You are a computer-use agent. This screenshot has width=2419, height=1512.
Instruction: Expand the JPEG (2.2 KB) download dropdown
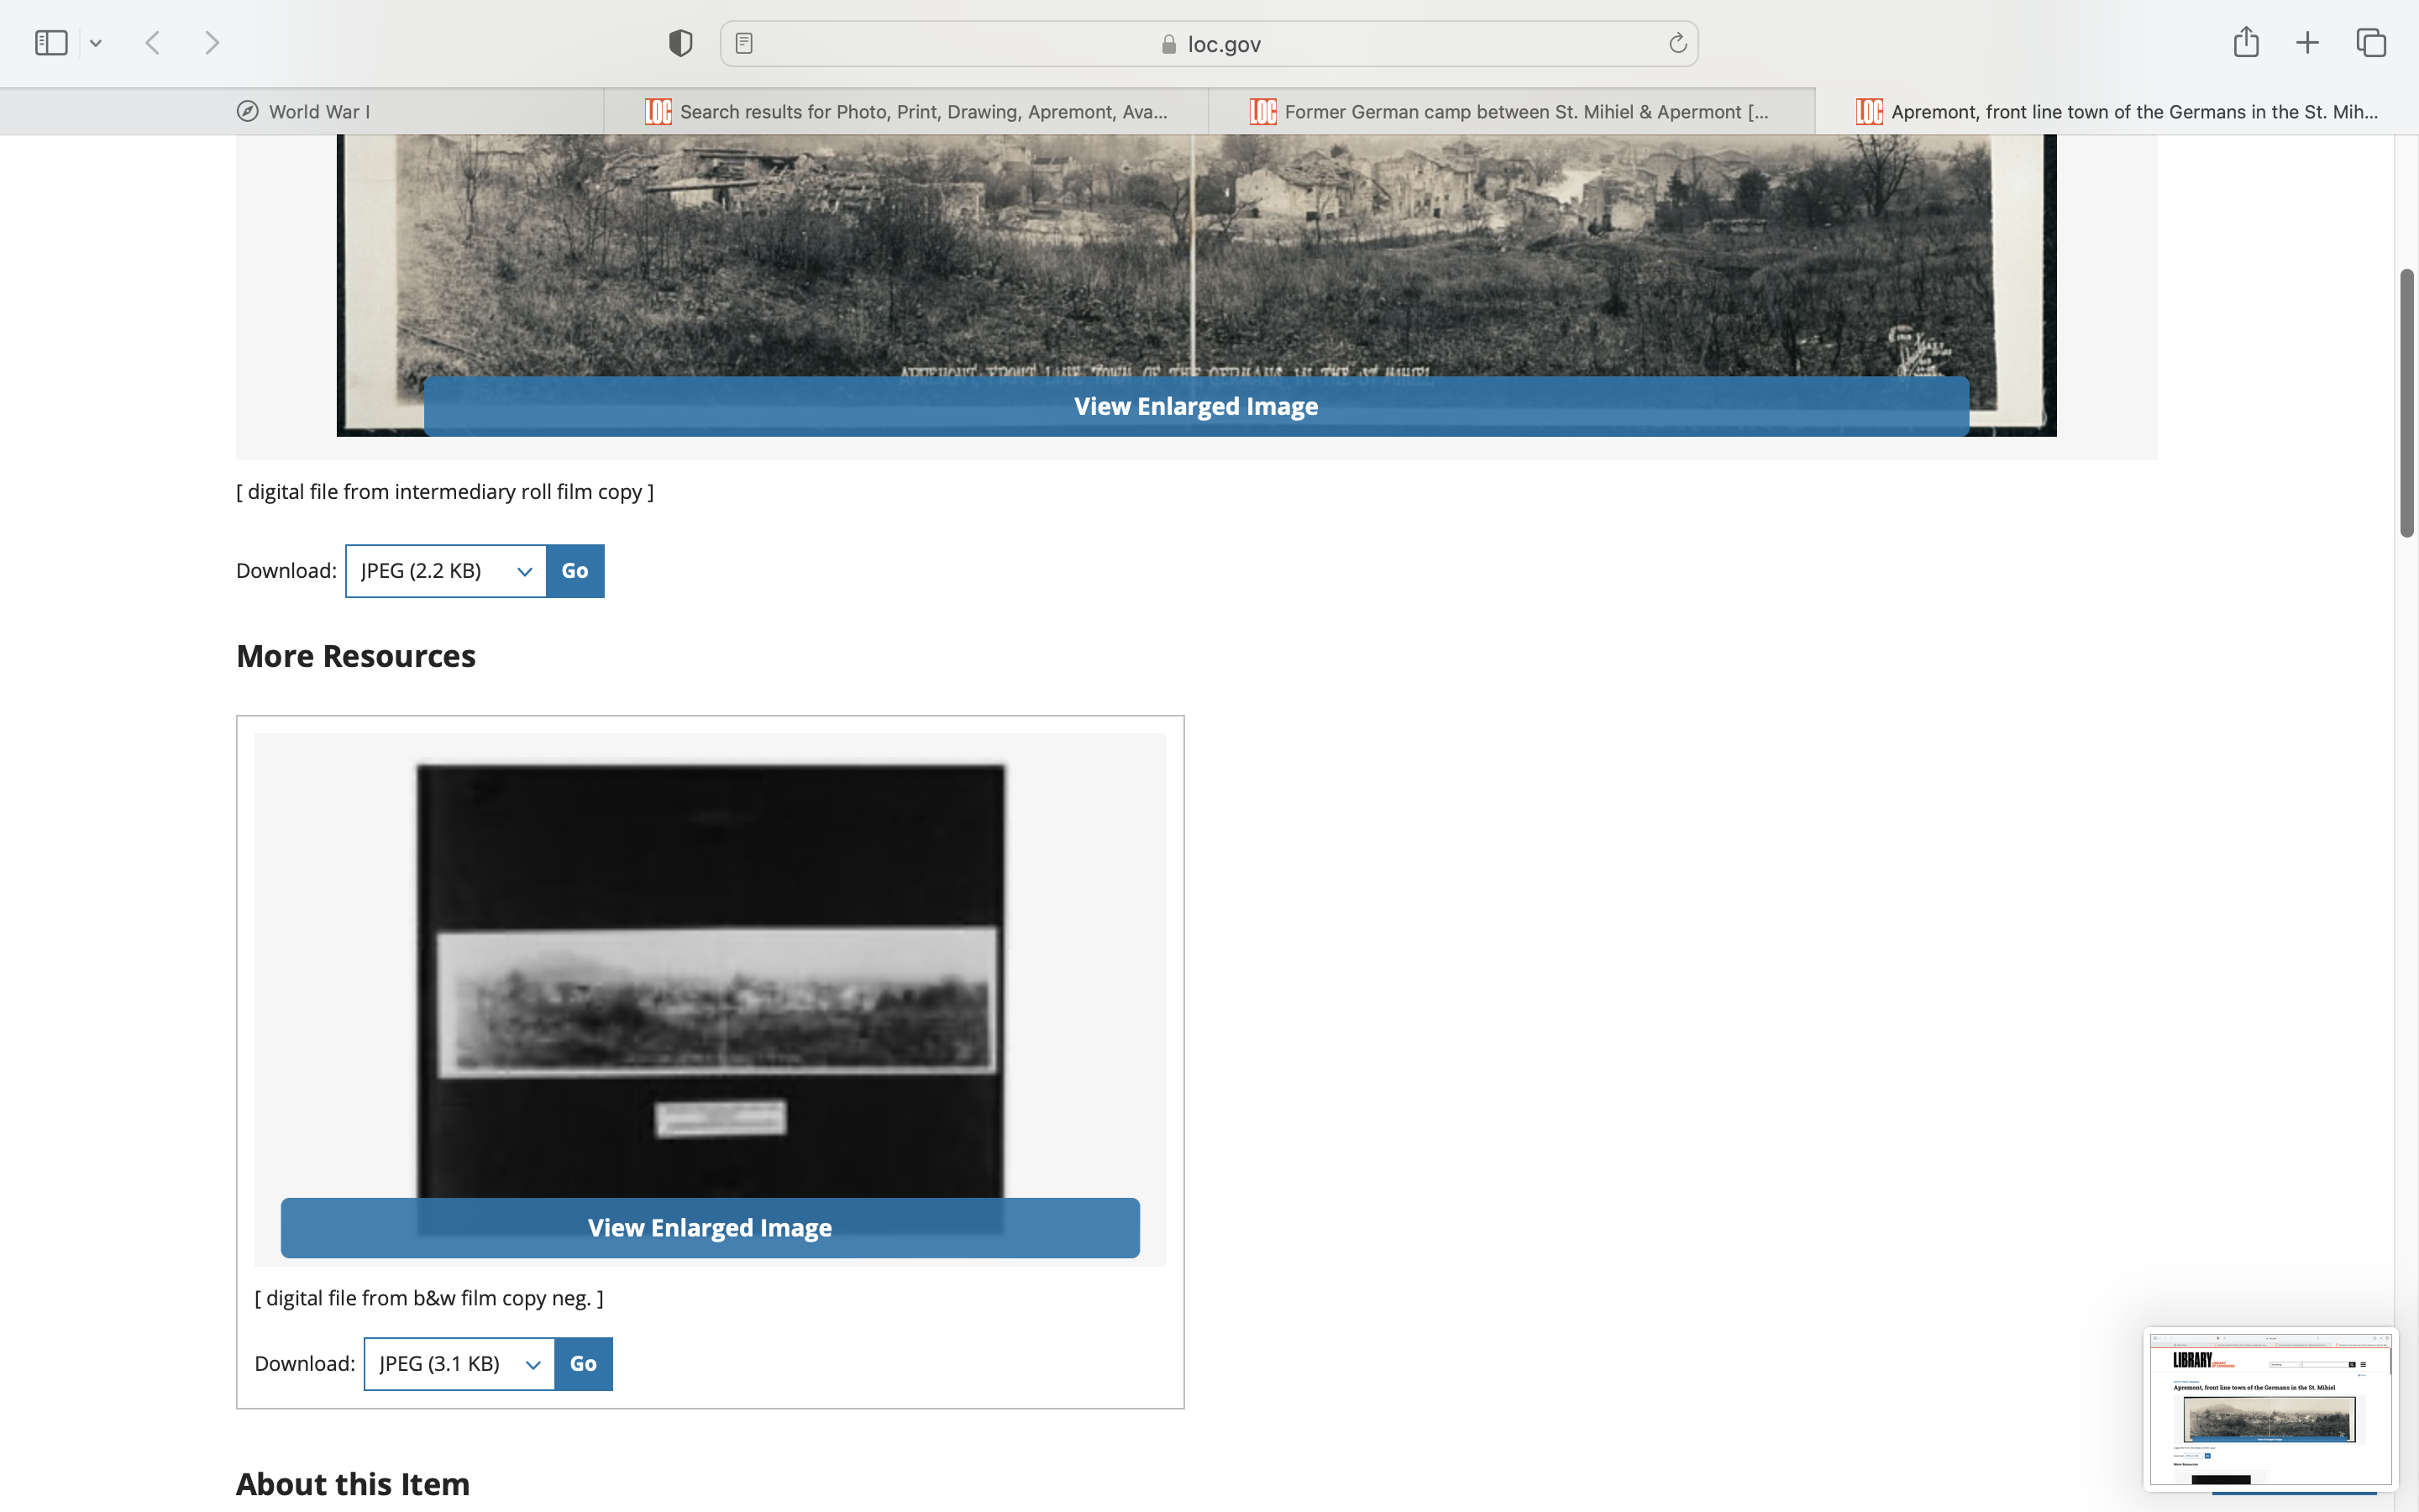click(446, 571)
